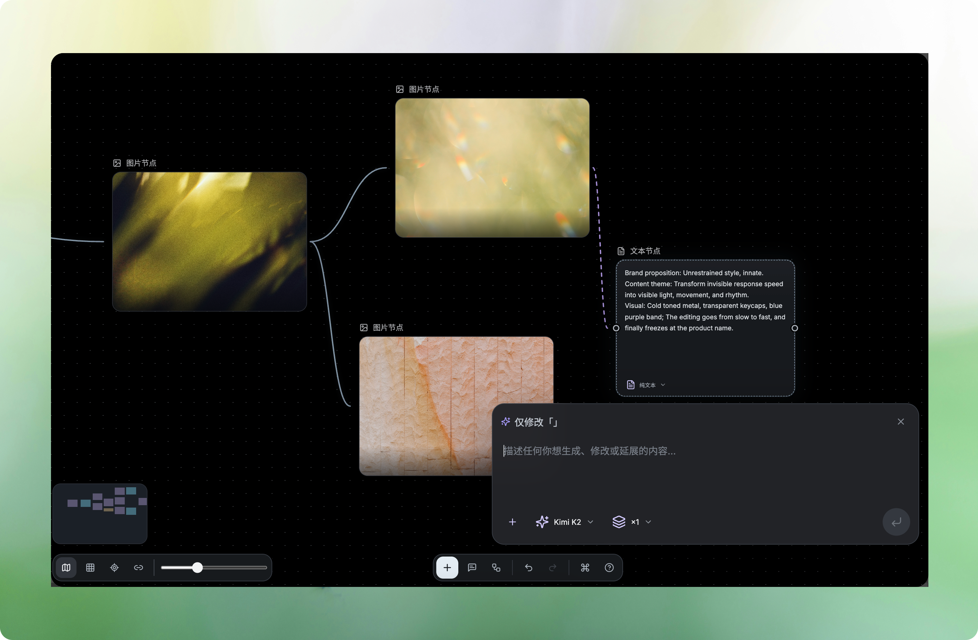Toggle the grid display icon

point(90,568)
